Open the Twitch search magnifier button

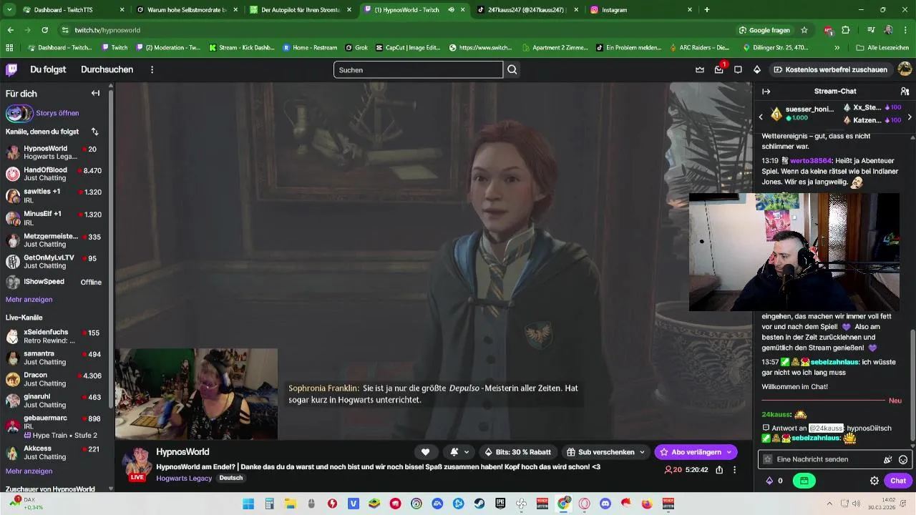[x=512, y=69]
